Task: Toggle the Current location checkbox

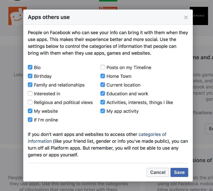Action: 103,85
